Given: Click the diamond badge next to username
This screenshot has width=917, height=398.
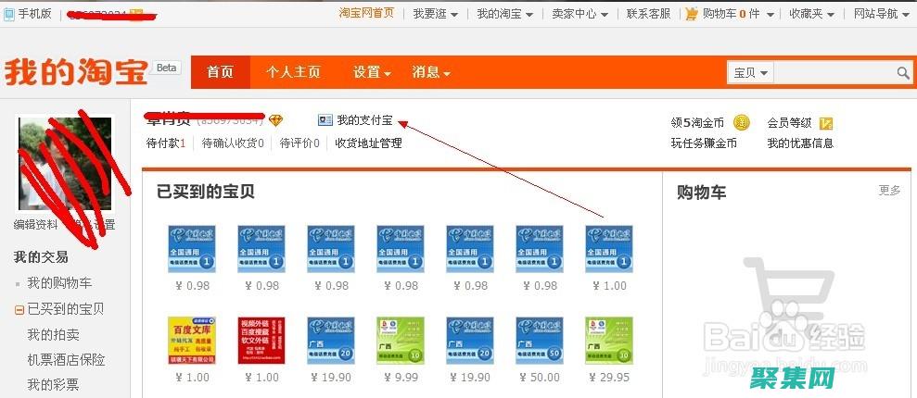Looking at the screenshot, I should [275, 120].
